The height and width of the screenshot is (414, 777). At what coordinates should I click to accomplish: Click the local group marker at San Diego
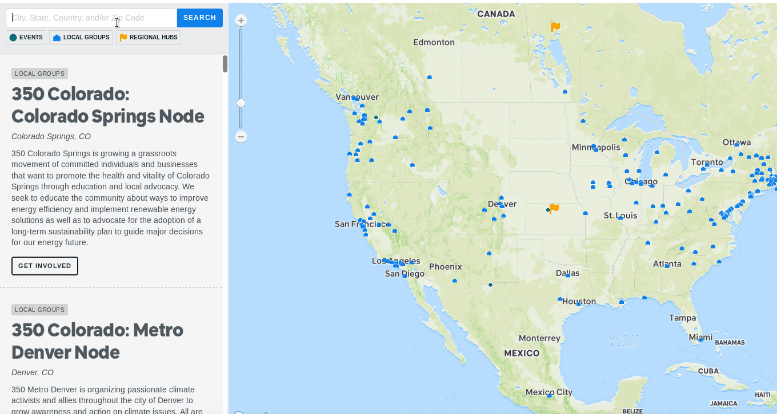404,275
